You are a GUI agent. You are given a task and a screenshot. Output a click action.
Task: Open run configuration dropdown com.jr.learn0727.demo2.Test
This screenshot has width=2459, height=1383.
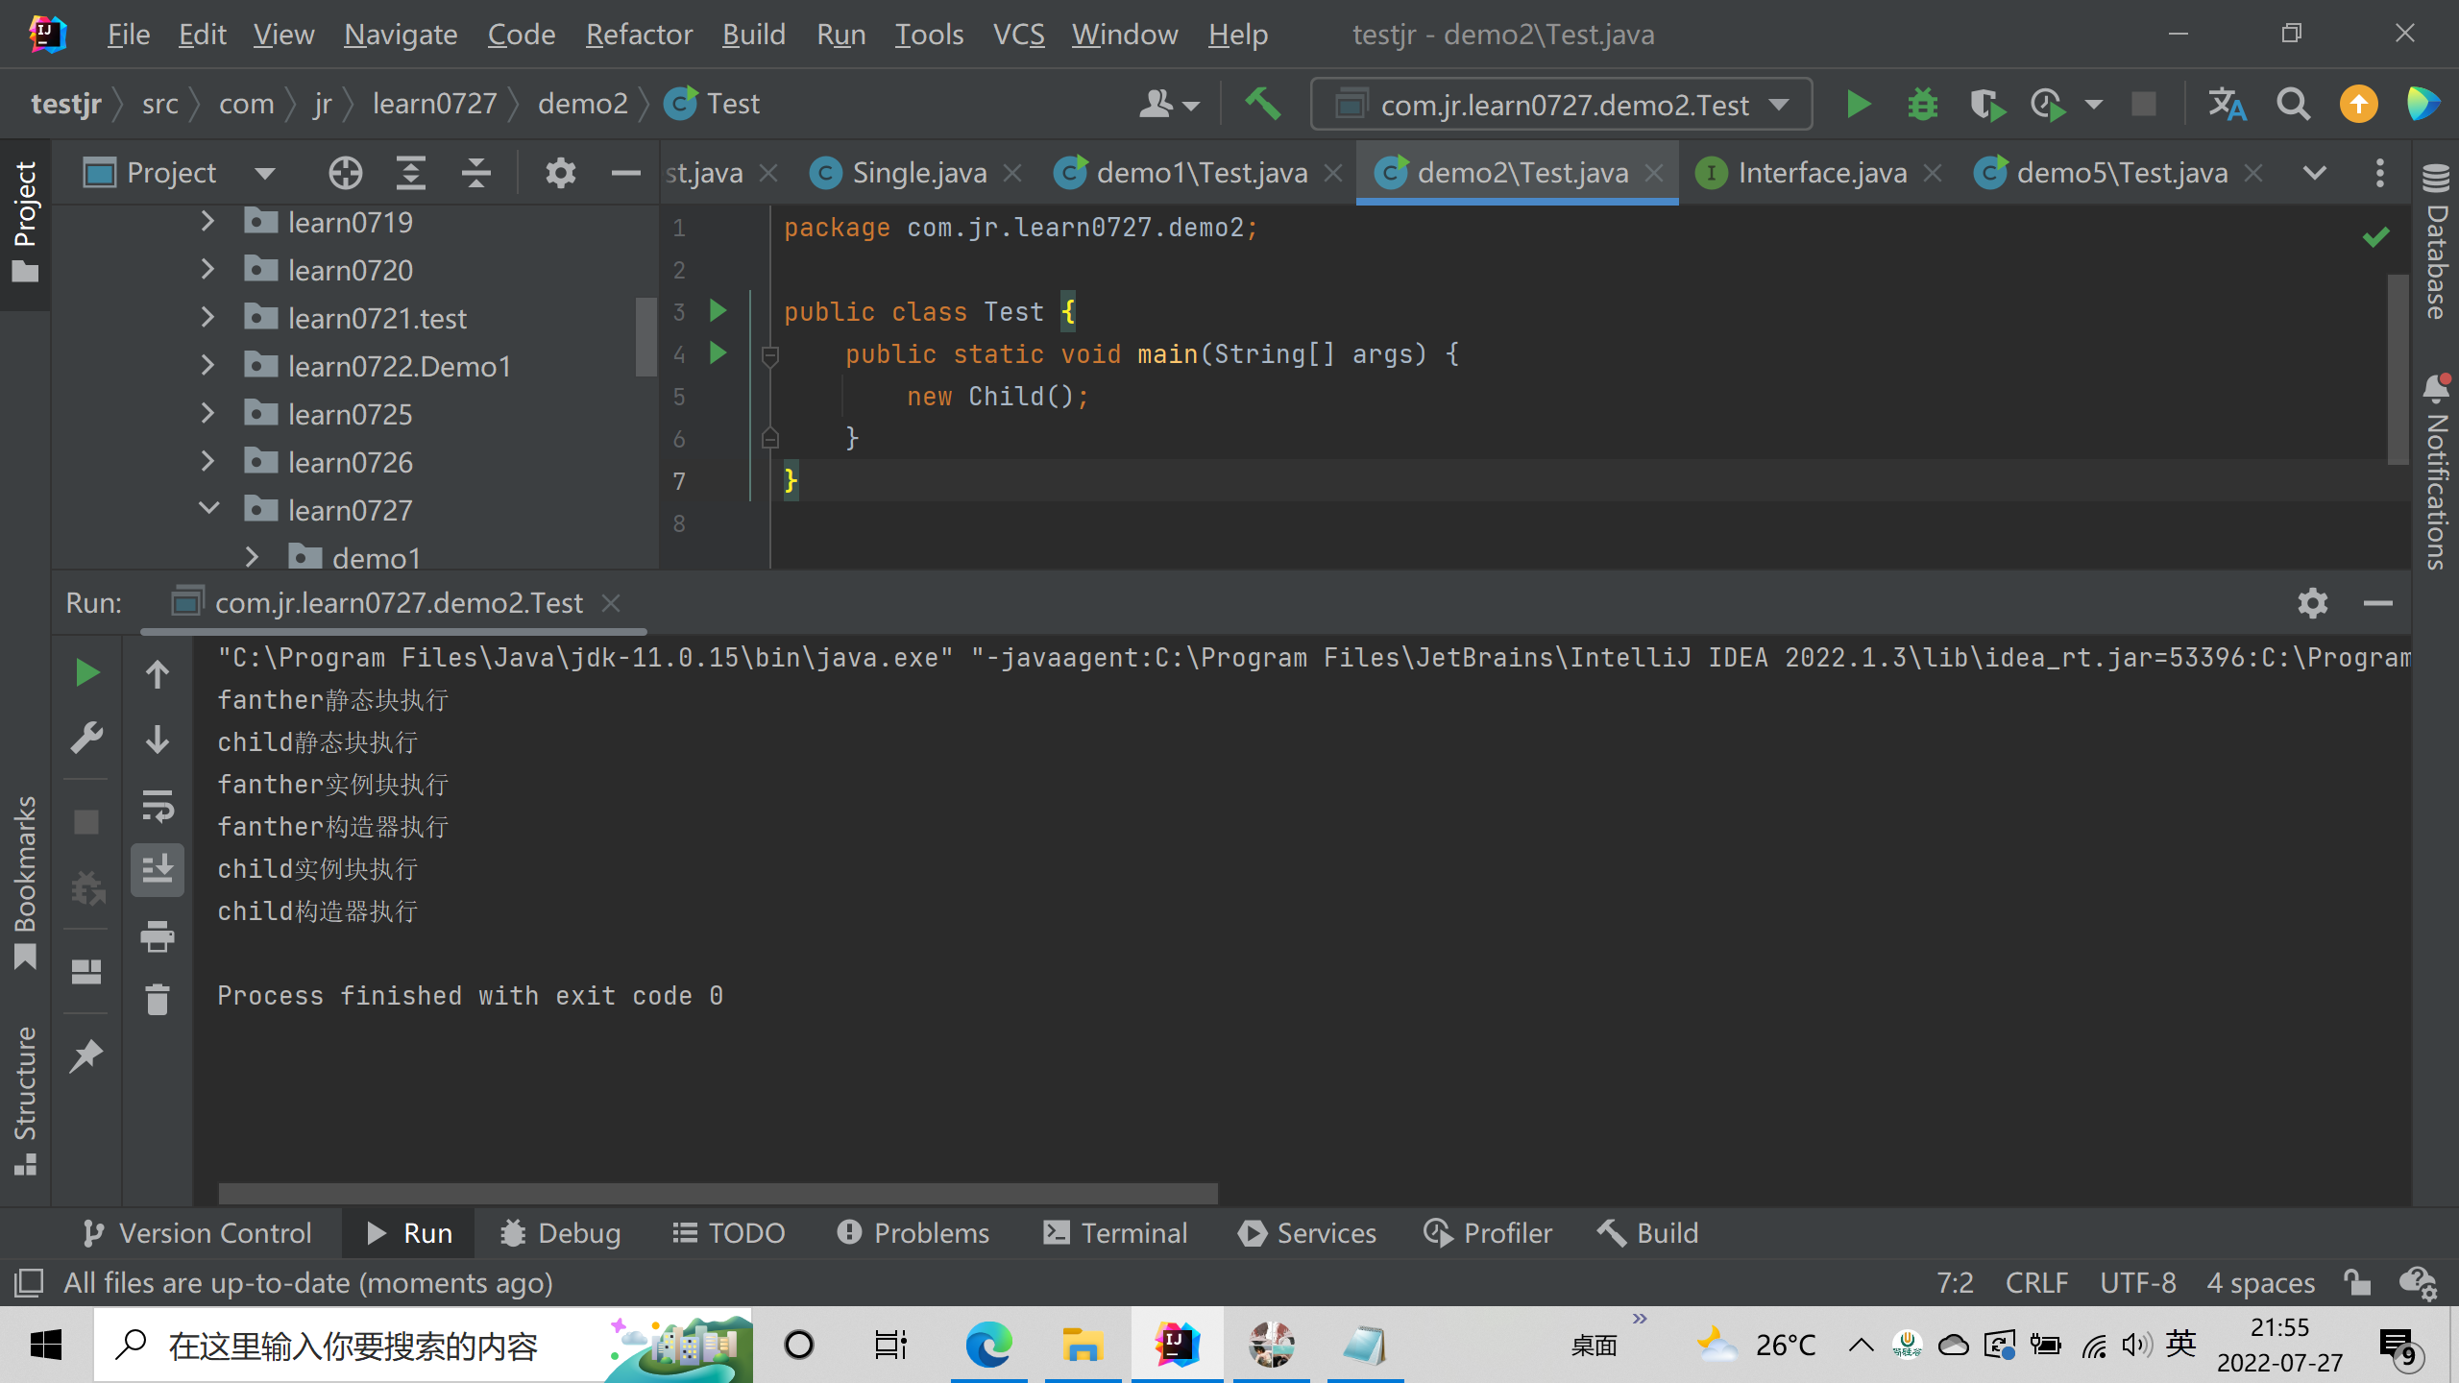1561,104
